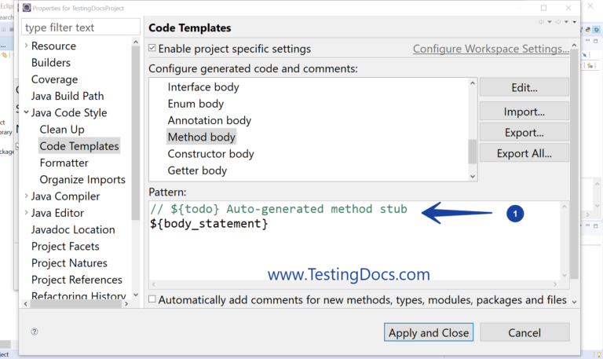This screenshot has height=359, width=603.
Task: Disable project specific settings checkbox
Action: [x=152, y=49]
